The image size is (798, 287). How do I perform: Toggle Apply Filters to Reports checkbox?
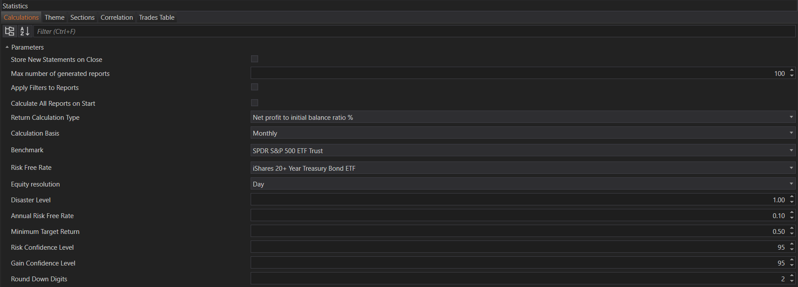255,87
